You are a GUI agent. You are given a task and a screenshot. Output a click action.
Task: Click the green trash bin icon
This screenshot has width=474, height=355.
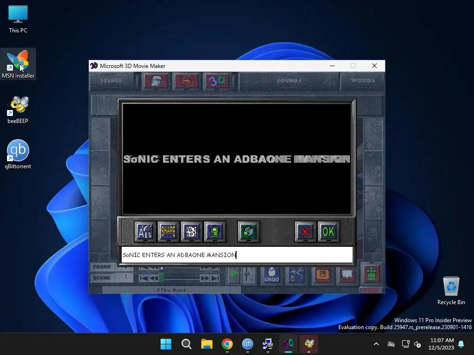[372, 275]
